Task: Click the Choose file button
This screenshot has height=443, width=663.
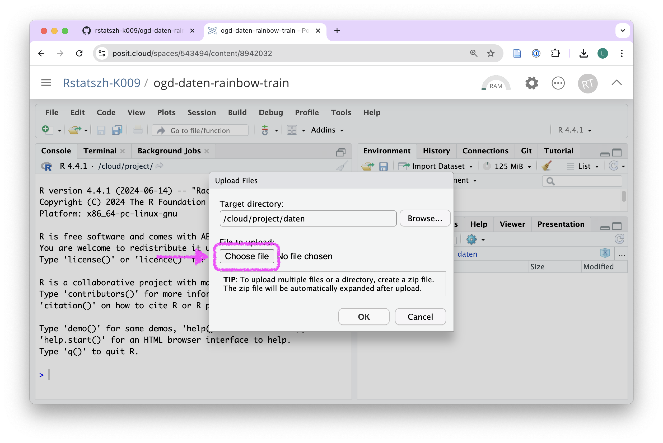Action: point(247,256)
